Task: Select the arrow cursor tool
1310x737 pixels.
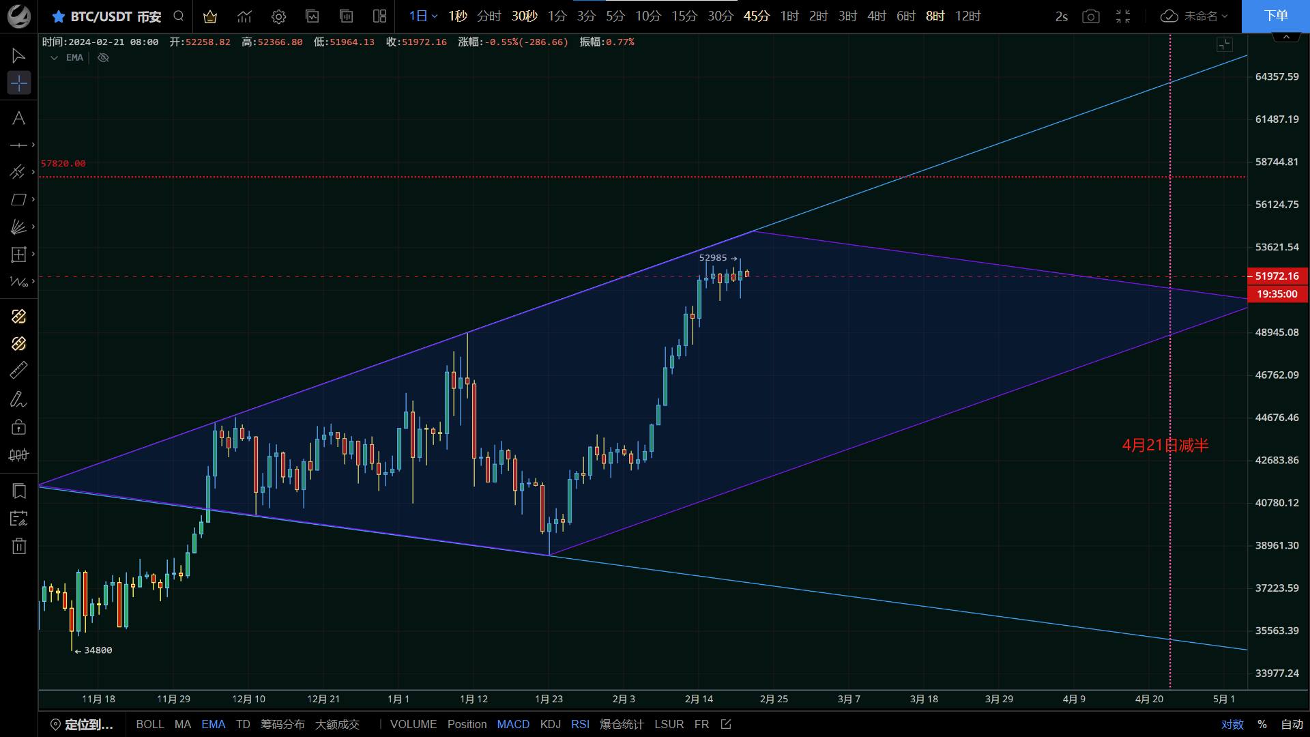Action: click(x=18, y=55)
